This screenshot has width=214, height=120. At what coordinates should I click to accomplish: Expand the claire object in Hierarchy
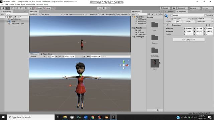point(7,21)
